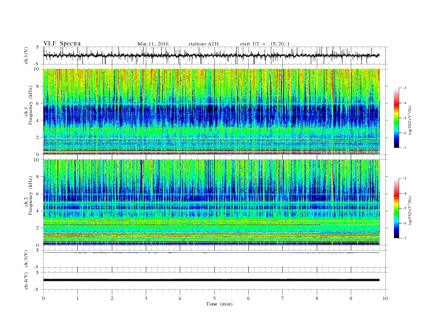Click the "6" tick on the time axis
Viewport: 434px width, 335px height.
[248, 298]
